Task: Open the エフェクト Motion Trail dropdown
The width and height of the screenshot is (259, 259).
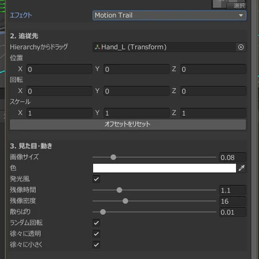Action: click(169, 15)
